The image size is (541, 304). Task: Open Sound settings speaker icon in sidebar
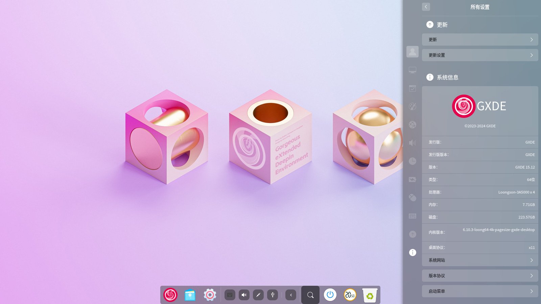pyautogui.click(x=412, y=143)
